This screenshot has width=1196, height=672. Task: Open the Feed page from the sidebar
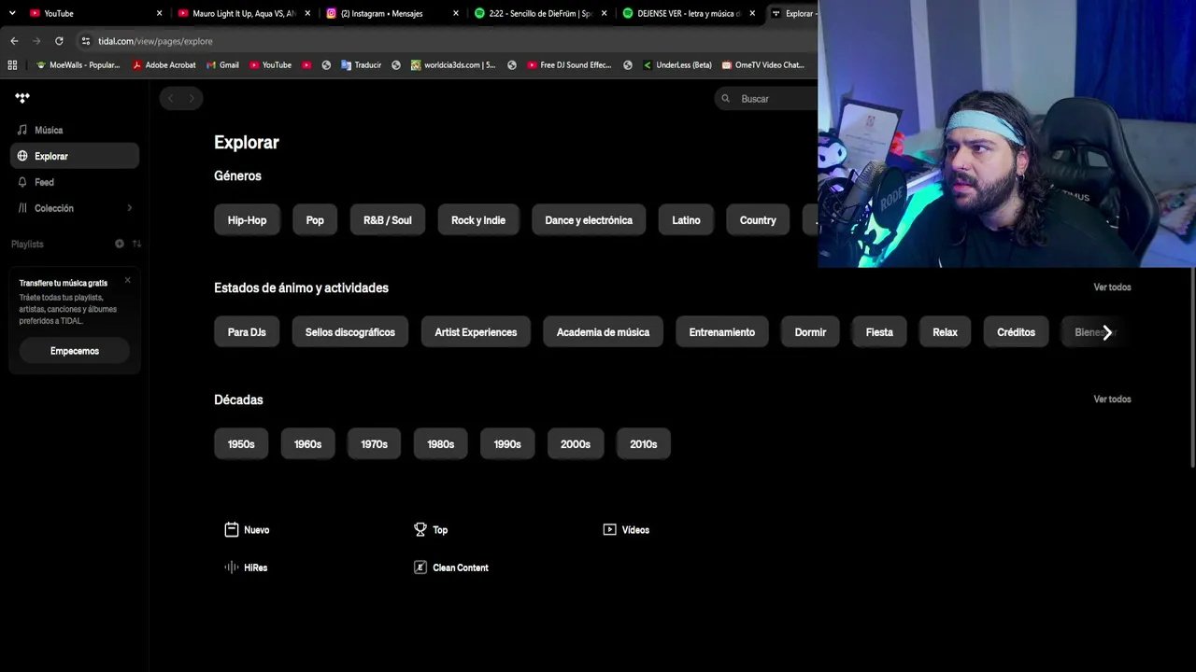click(x=75, y=182)
